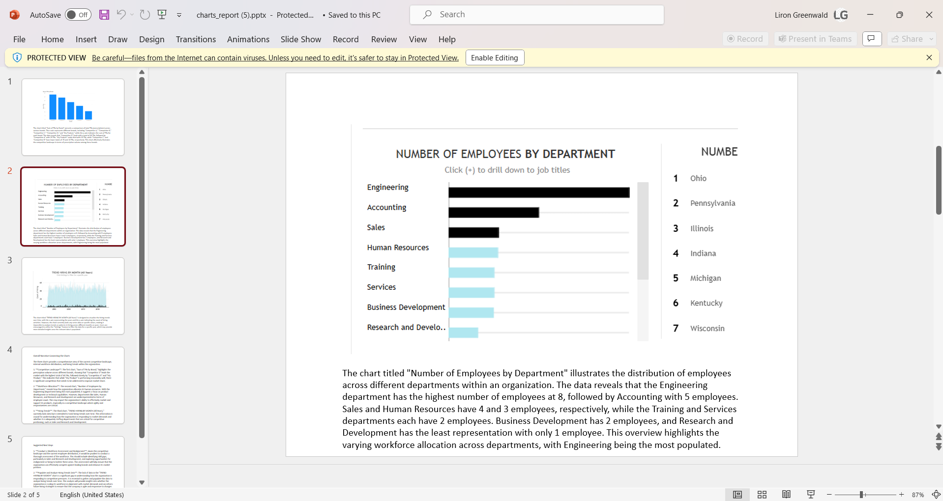Click the Save icon
943x501 pixels.
pyautogui.click(x=104, y=15)
